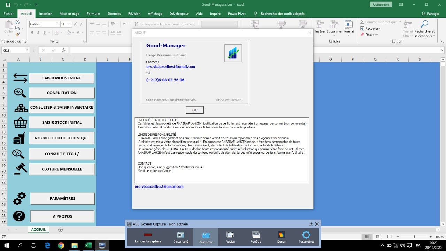Click the question mark A PROPOS icon
Image resolution: width=446 pixels, height=251 pixels.
pos(19,216)
